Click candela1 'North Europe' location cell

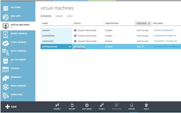[143, 30]
